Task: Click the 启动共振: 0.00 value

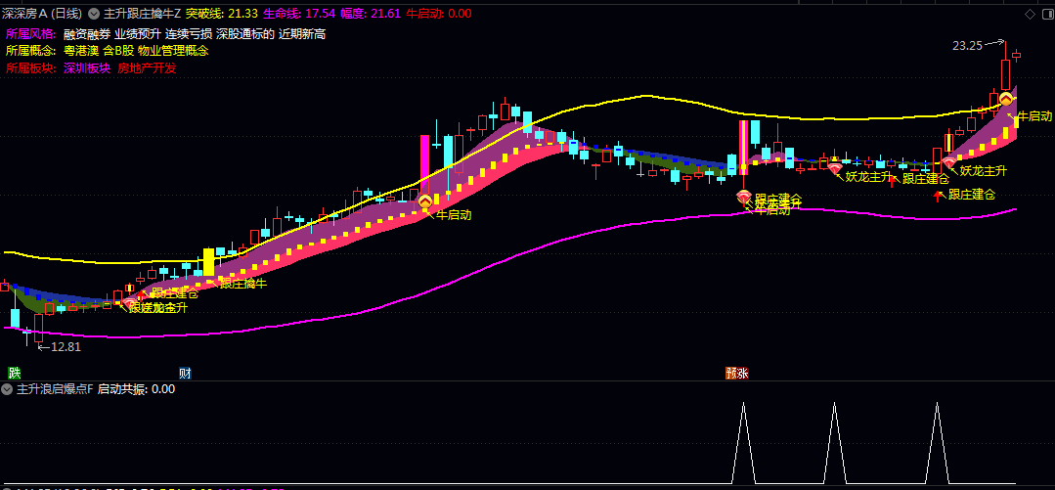Action: (137, 389)
